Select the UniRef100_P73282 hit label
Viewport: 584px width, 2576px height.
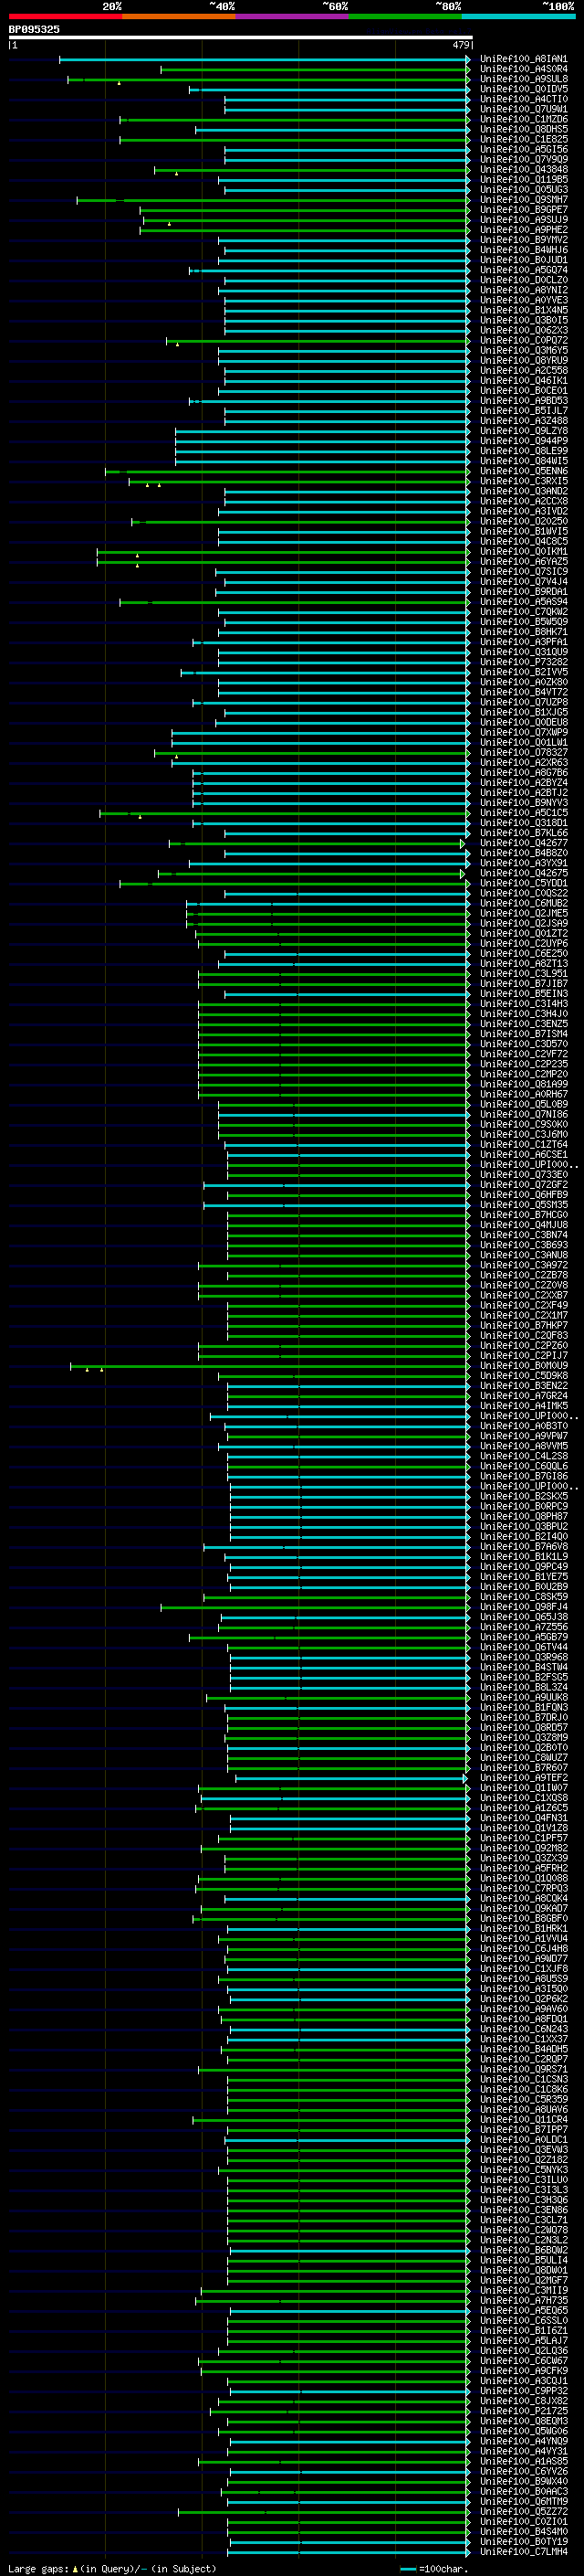click(x=523, y=662)
